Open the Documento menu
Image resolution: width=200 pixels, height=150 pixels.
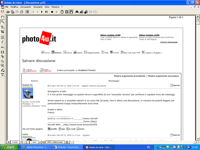26,7
